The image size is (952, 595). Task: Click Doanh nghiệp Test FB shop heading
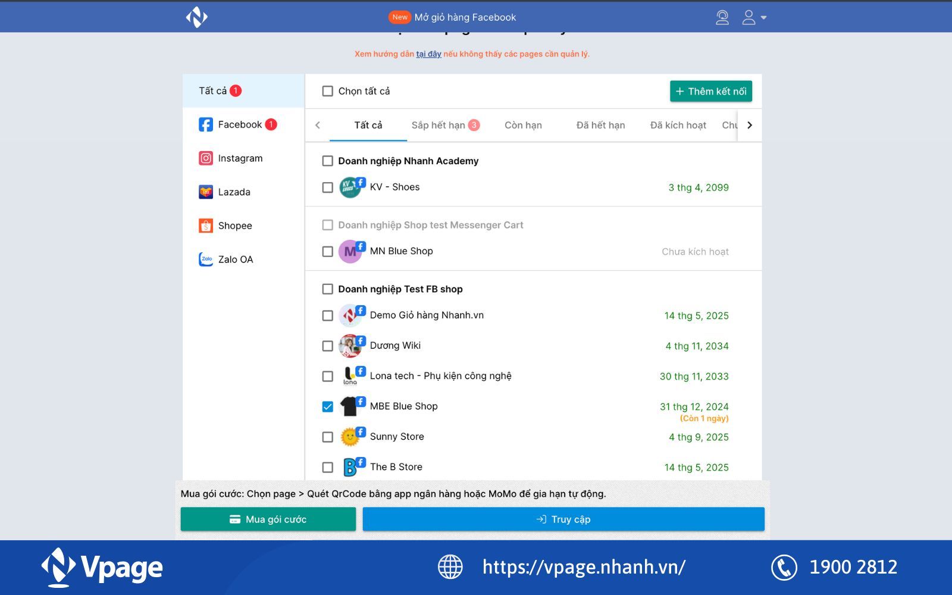click(400, 289)
